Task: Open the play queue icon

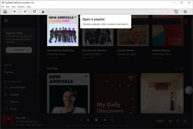Action: pyautogui.click(x=178, y=121)
